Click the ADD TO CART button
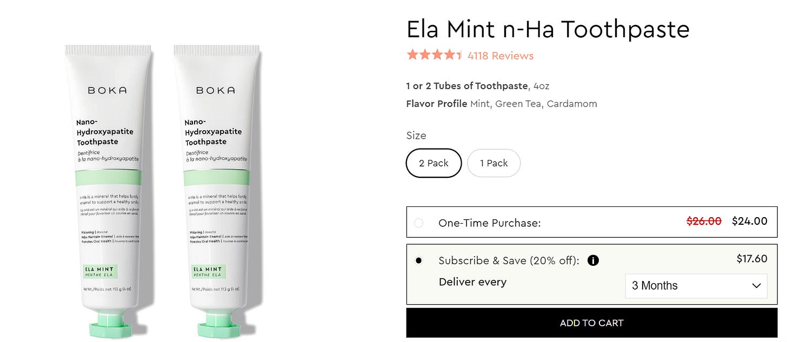The height and width of the screenshot is (342, 787). point(592,323)
